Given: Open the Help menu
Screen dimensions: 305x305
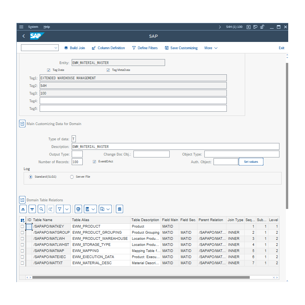Looking at the screenshot, I should click(47, 27).
